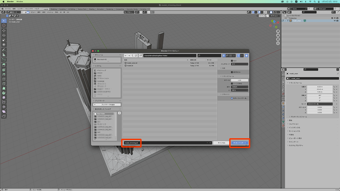The image size is (340, 191).
Task: Open the 編集モード mode dropdown
Action: [x=14, y=12]
